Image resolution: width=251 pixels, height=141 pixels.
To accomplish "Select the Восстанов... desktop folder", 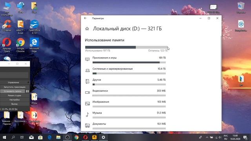I will [20, 117].
